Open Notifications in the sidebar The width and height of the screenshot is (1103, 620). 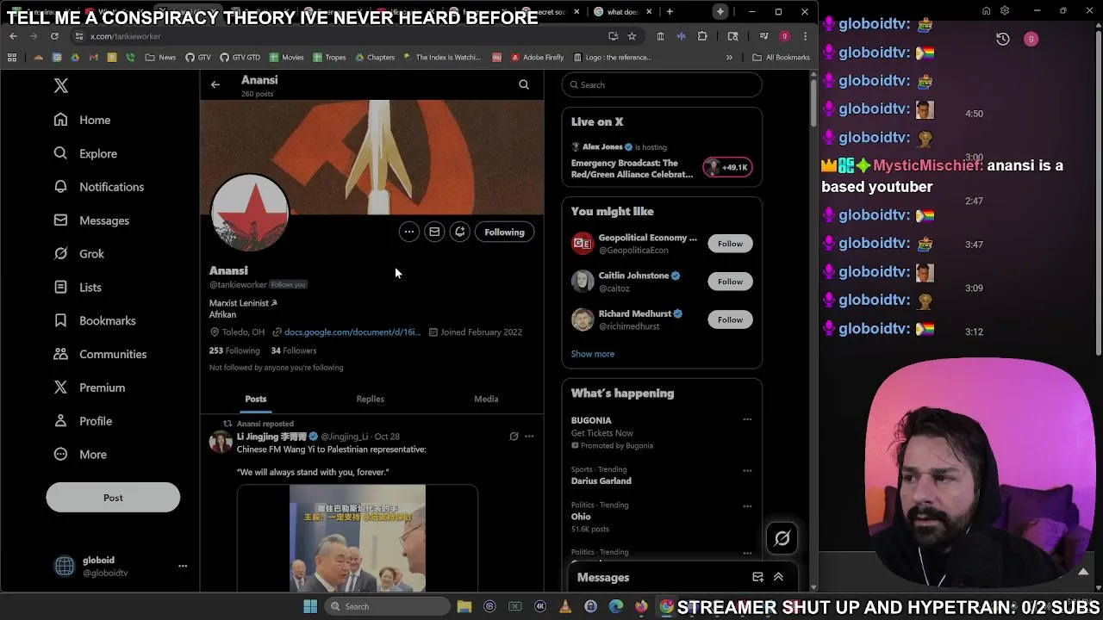pyautogui.click(x=99, y=187)
